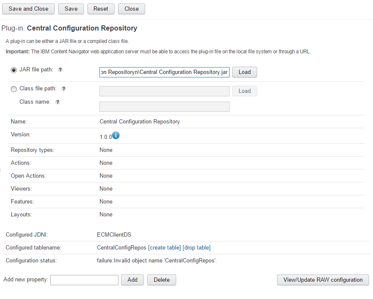
Task: Click the Delete property button
Action: [x=162, y=280]
